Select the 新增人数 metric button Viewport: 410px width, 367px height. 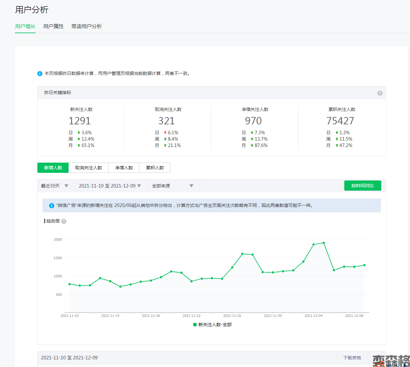tap(53, 168)
